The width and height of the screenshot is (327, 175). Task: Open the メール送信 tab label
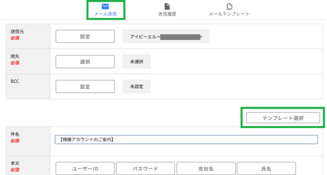coord(106,14)
